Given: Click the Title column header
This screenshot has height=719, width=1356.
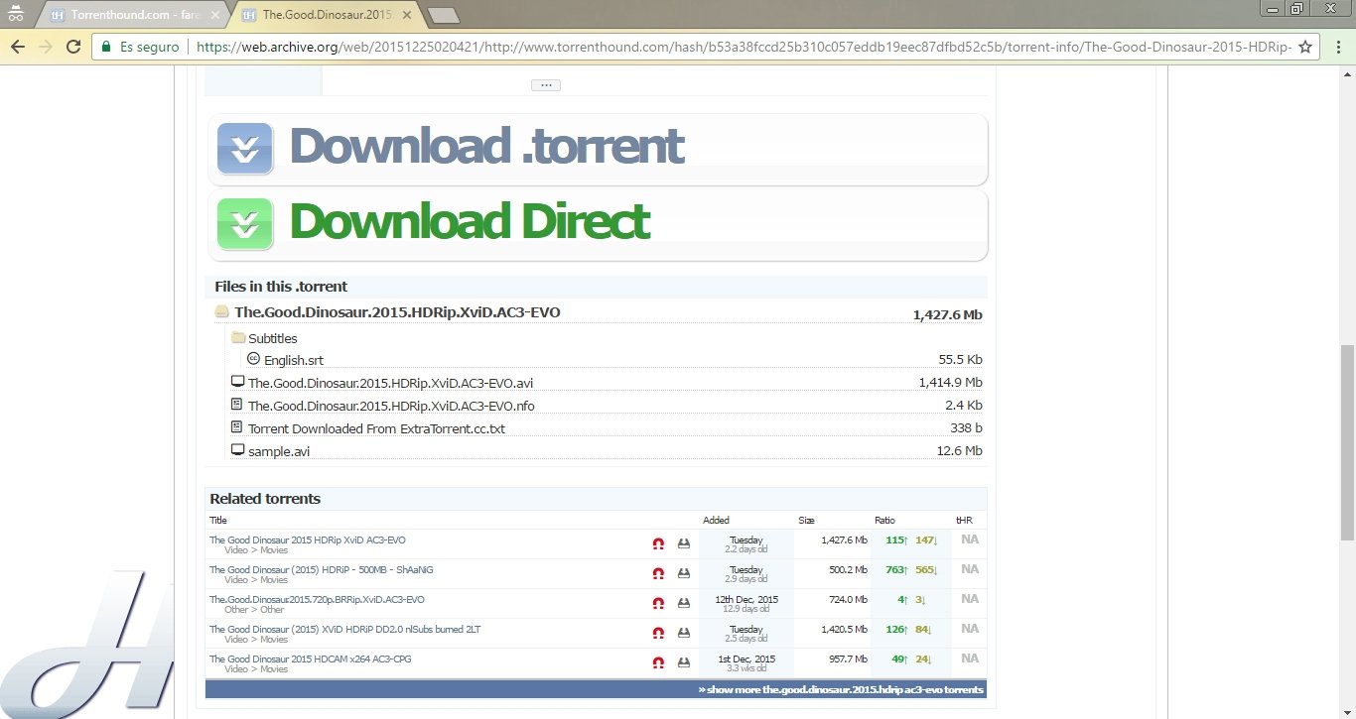Looking at the screenshot, I should (218, 520).
